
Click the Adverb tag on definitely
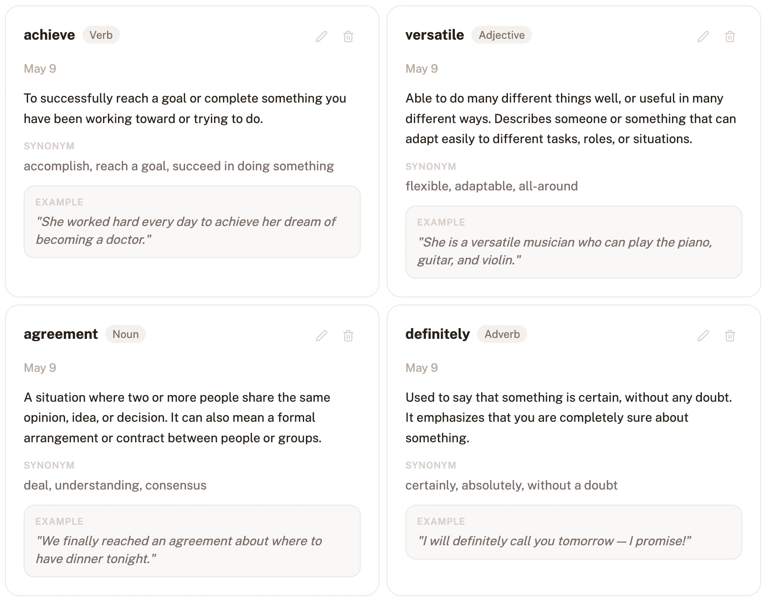(x=502, y=334)
